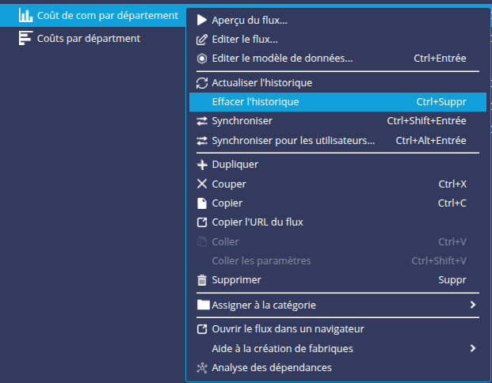Click the refresh icon for Actualiser l'historique
492x383 pixels.
(x=201, y=82)
